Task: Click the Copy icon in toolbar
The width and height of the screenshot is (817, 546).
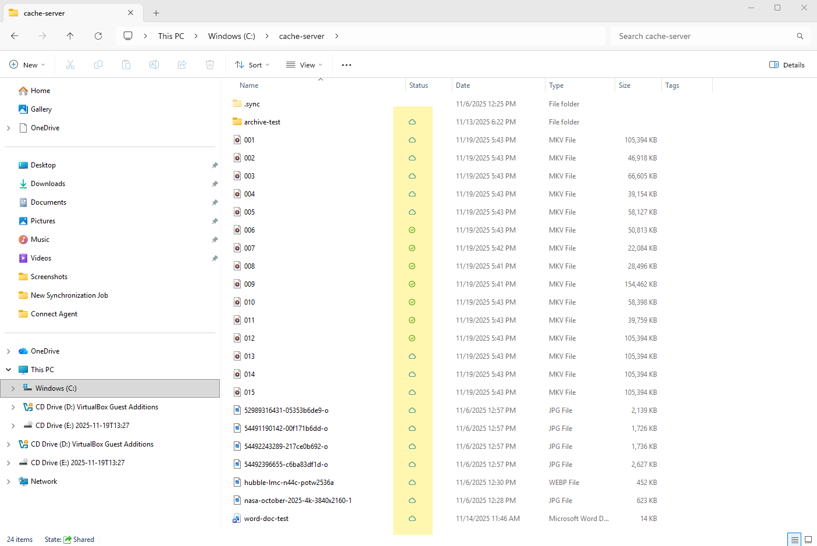Action: (x=98, y=65)
